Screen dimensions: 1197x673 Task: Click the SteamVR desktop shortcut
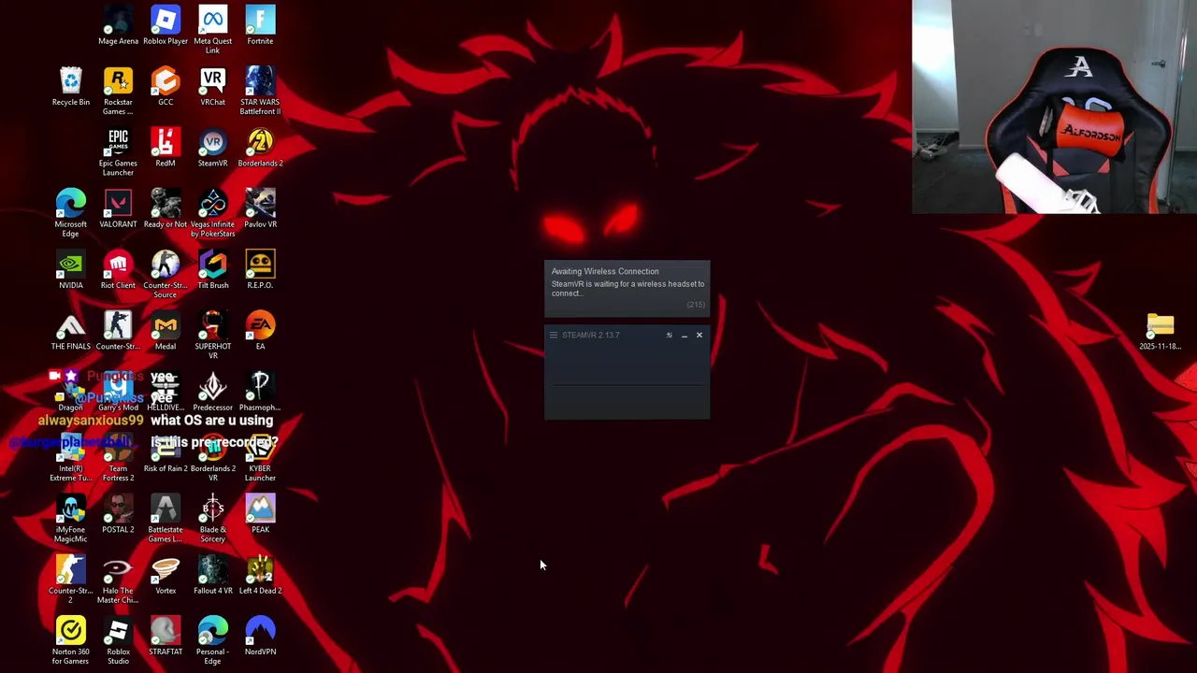[x=212, y=148]
